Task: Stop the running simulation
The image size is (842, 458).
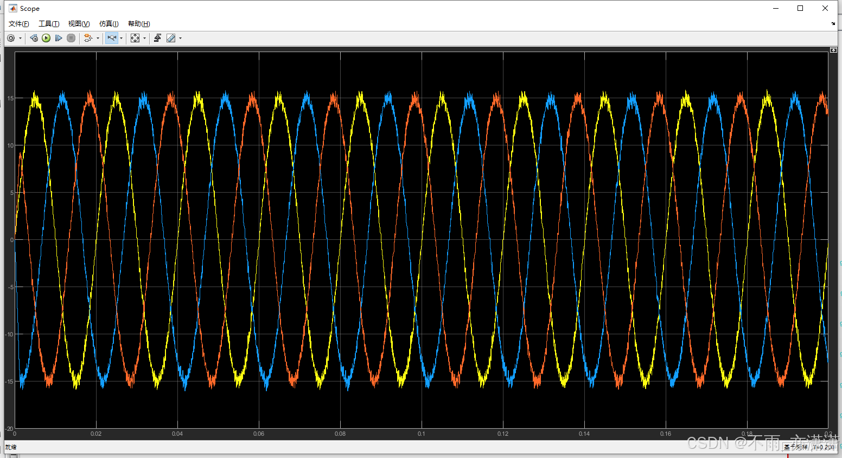Action: click(72, 38)
